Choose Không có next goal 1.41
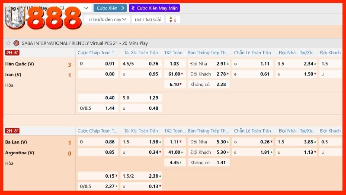346x195 pixels. (x=209, y=162)
